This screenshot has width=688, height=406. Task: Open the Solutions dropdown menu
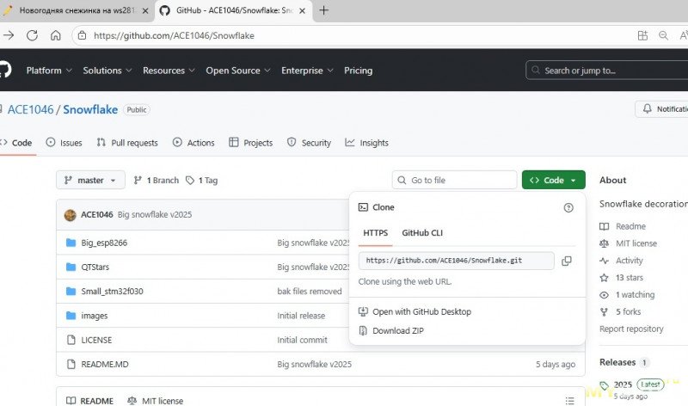[107, 71]
